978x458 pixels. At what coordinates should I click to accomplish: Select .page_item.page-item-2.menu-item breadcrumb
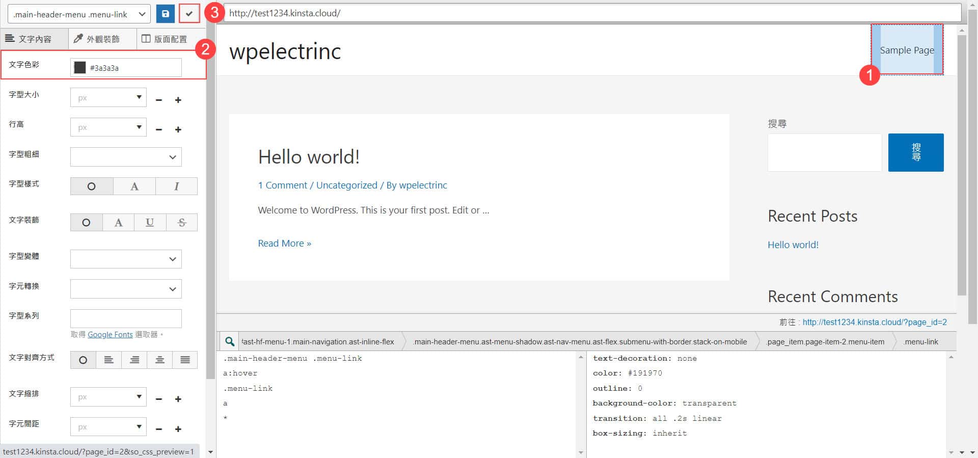(826, 342)
